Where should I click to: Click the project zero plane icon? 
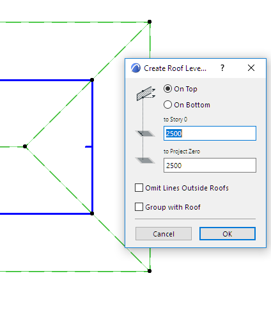click(x=145, y=160)
